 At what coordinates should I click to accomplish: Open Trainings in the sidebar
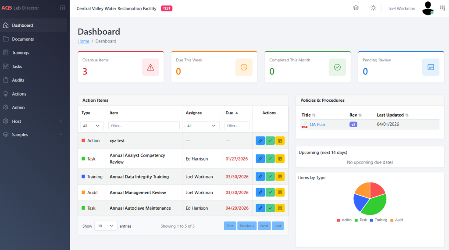point(21,53)
